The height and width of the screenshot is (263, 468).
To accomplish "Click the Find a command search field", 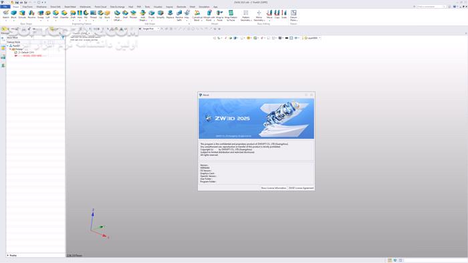I will click(431, 7).
